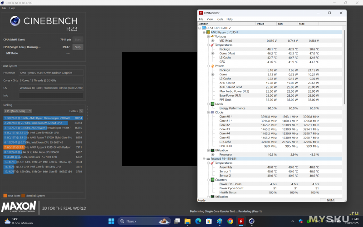Launch Microsoft Edge from the taskbar

(x=198, y=221)
